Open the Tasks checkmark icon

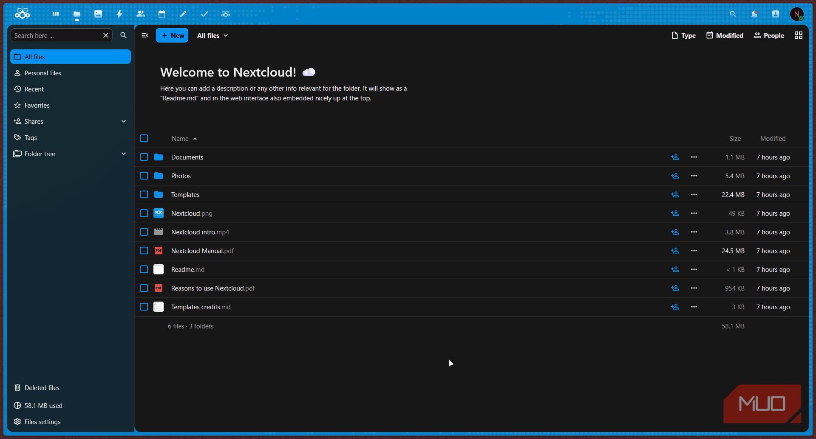coord(204,14)
